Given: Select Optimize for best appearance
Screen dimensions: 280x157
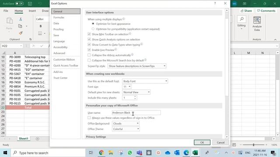Looking at the screenshot, I should (x=93, y=24).
